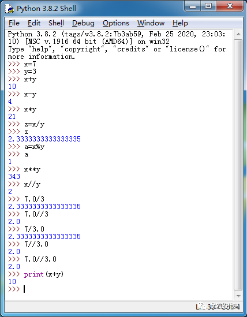Maximize the Python Shell window

pyautogui.click(x=208, y=6)
